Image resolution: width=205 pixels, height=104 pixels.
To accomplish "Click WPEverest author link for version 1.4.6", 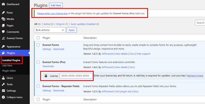I will [x=108, y=67].
